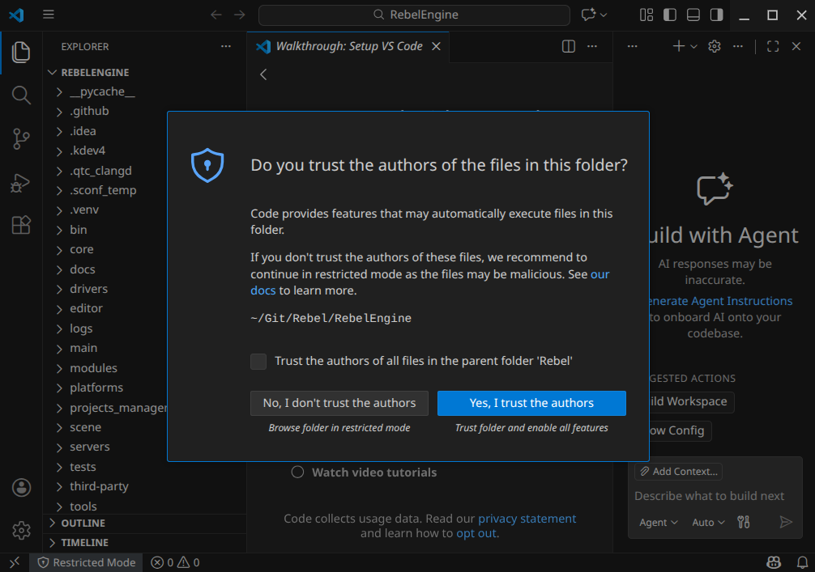
Task: Click Restricted Mode in status bar
Action: click(87, 562)
